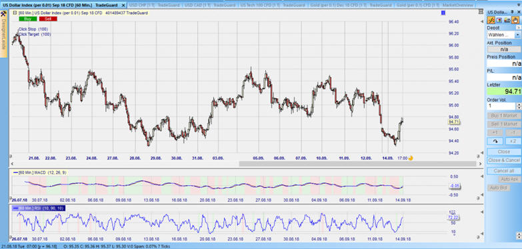
Task: Click the reverse position arrow button
Action: 495,141
